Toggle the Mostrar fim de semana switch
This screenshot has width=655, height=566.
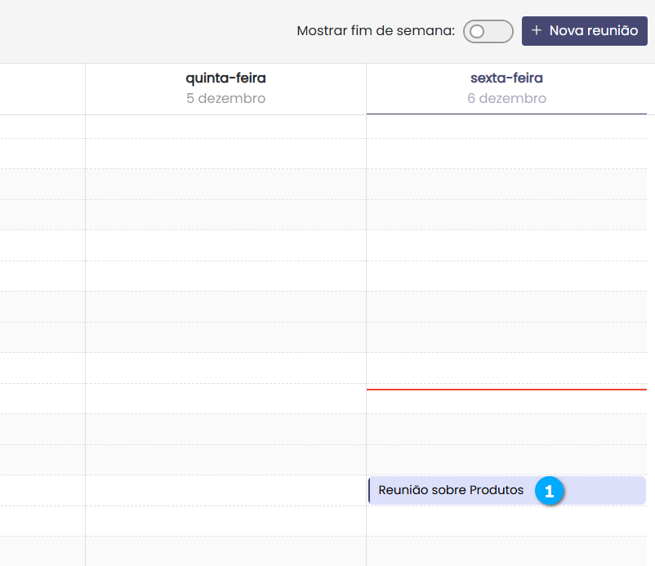(x=488, y=31)
